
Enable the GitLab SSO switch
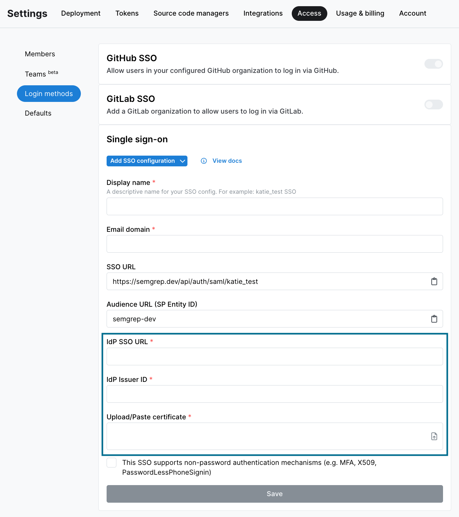(x=433, y=105)
